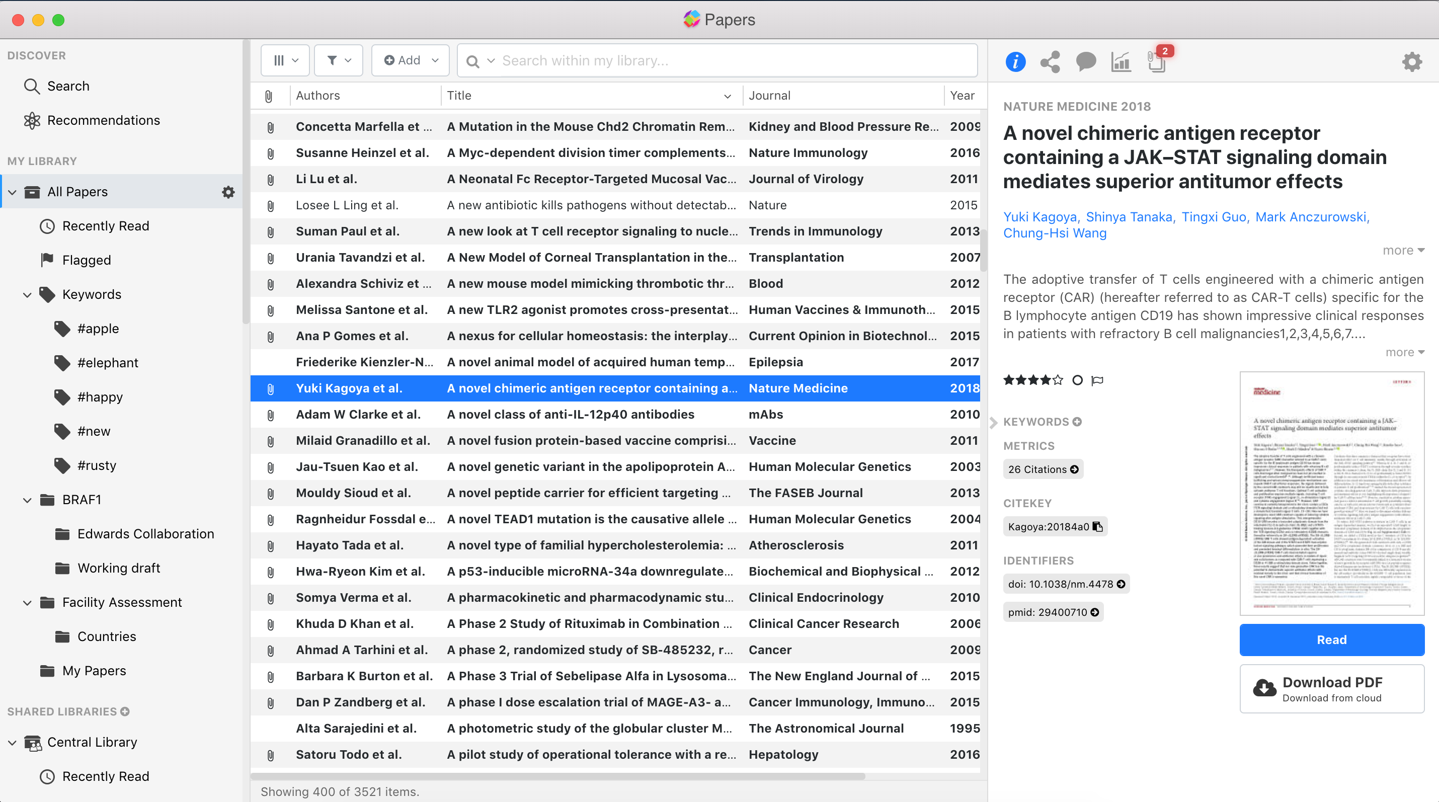1439x802 pixels.
Task: Sort by the Authors column header
Action: click(318, 96)
